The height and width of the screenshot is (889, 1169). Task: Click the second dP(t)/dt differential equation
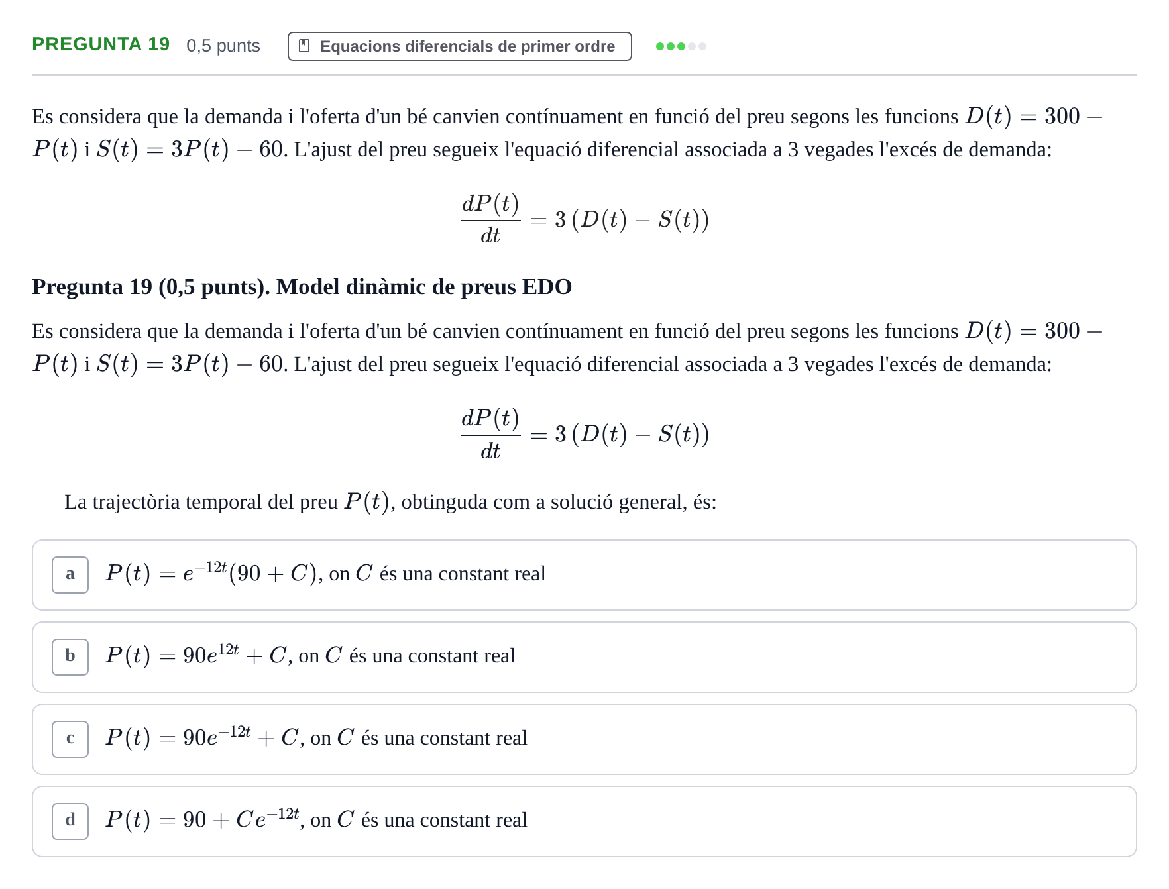point(584,435)
